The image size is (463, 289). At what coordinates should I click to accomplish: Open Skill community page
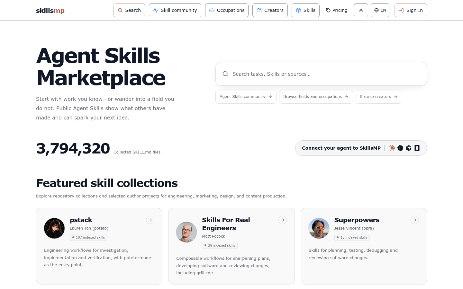coord(175,10)
